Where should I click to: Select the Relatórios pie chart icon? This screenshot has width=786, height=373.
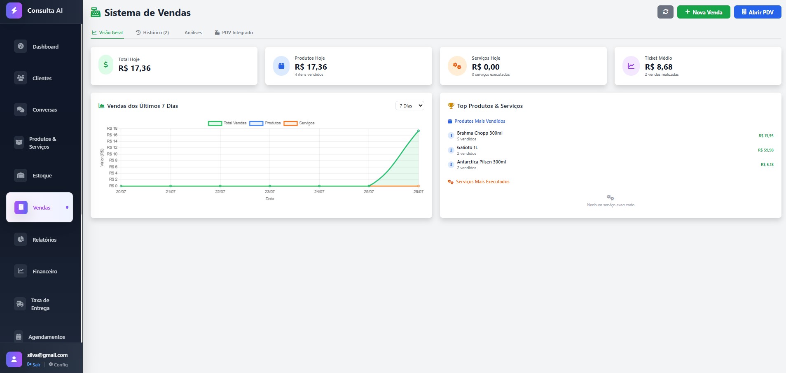pyautogui.click(x=21, y=239)
